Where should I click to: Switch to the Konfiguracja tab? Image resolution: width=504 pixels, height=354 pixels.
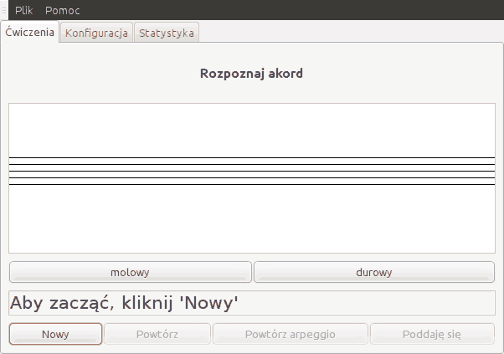coord(96,33)
